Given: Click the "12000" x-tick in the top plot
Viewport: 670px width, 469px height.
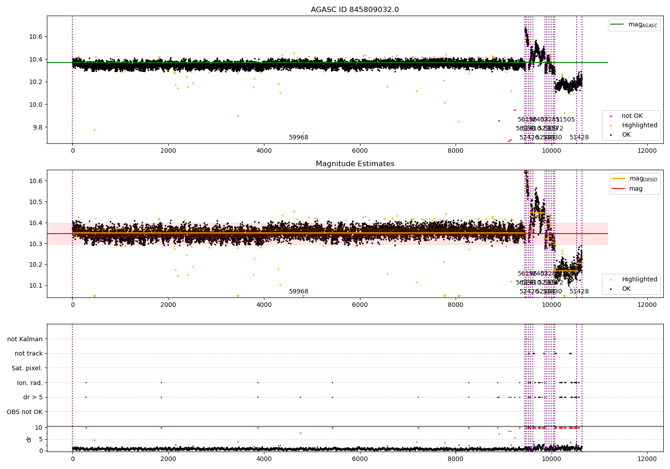Looking at the screenshot, I should click(x=647, y=151).
